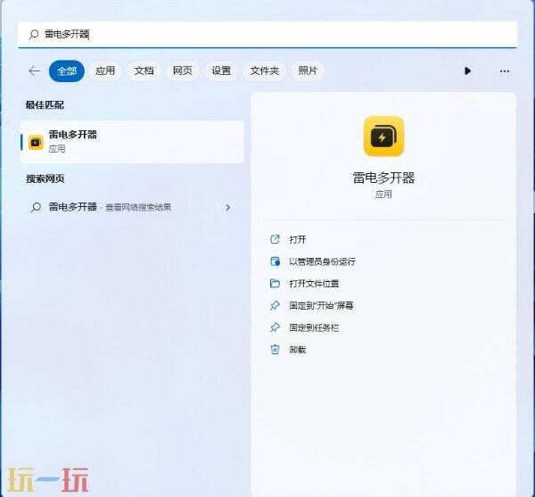
Task: Select the 全部 filter tab
Action: coord(67,71)
